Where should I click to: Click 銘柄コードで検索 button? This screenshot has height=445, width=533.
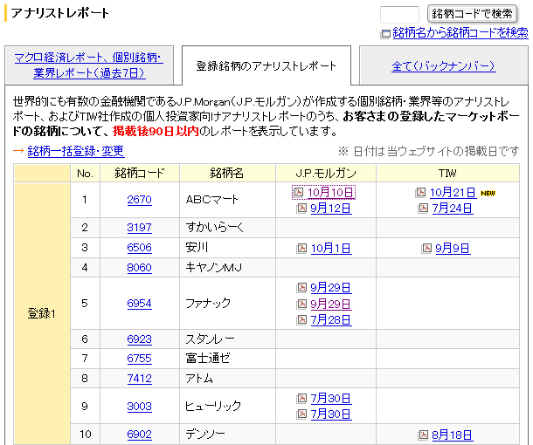[472, 14]
